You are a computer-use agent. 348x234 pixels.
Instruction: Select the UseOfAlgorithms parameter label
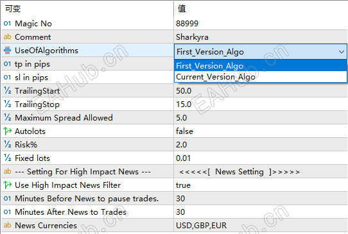(46, 51)
